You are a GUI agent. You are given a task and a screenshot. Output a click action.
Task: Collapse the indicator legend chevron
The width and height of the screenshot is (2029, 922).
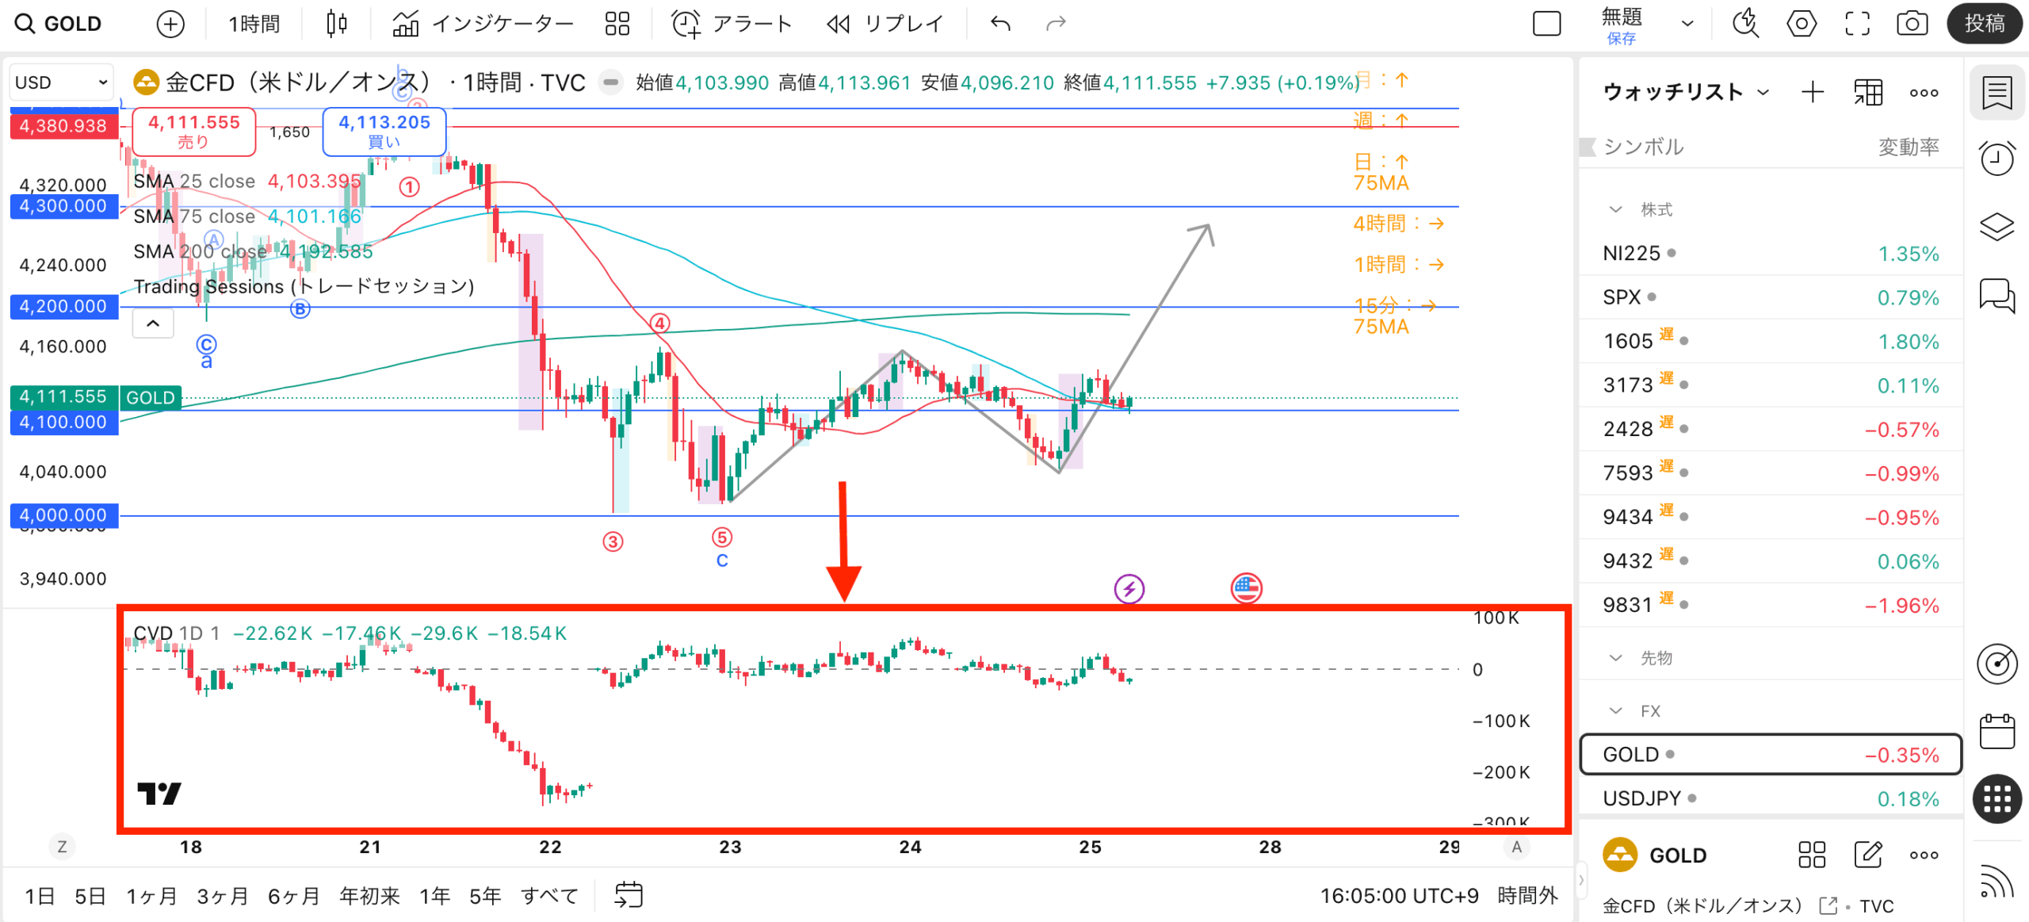153,323
